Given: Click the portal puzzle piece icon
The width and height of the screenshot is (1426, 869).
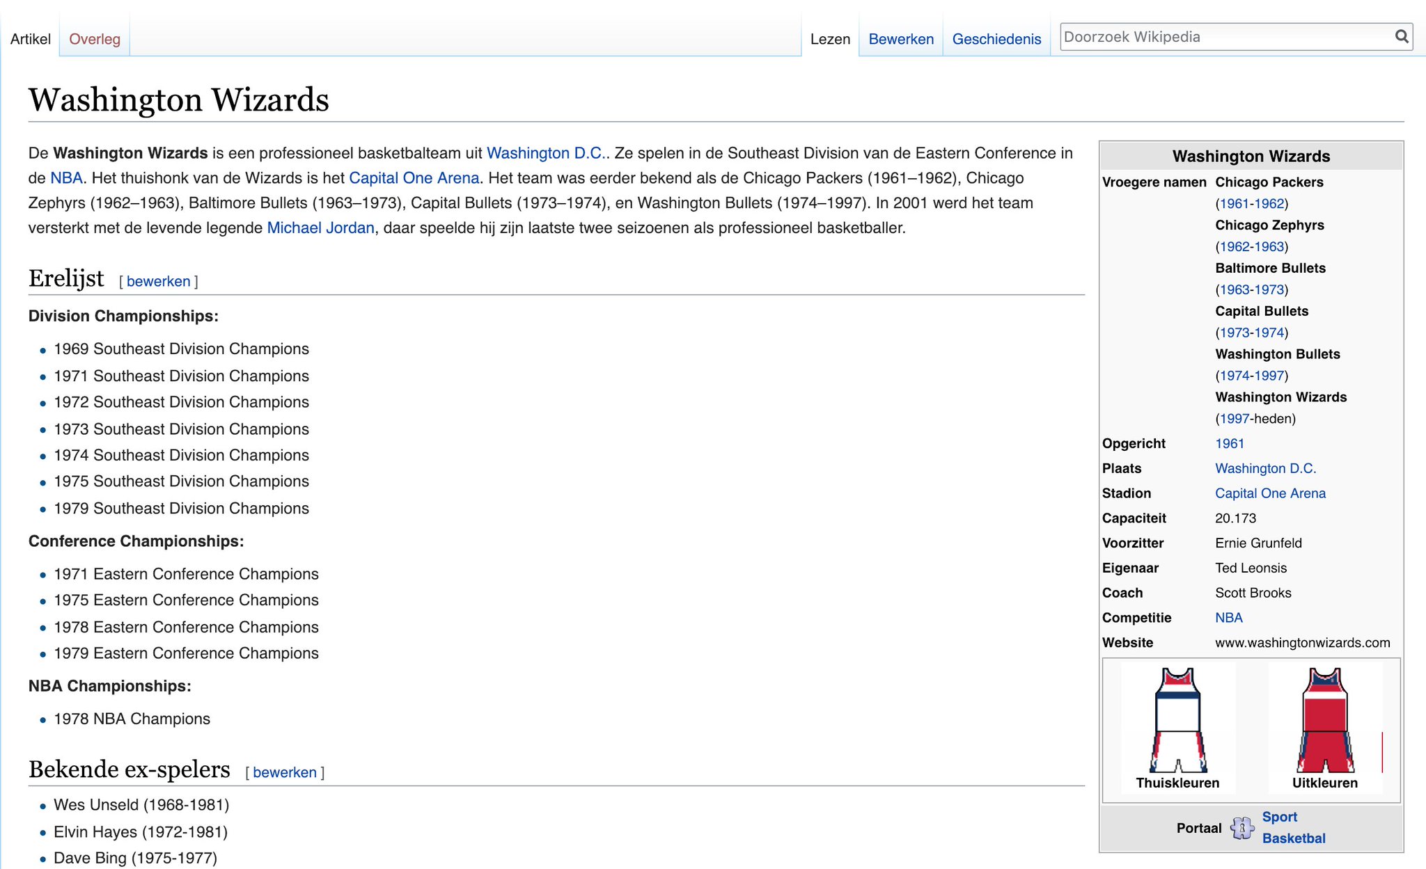Looking at the screenshot, I should pyautogui.click(x=1241, y=828).
